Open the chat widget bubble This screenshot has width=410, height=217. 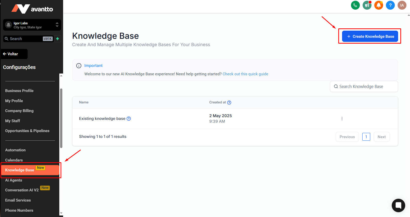[x=398, y=205]
